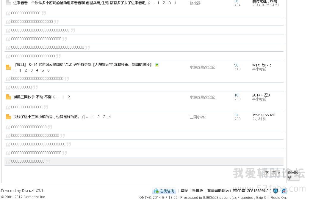Viewport: 313px width, 200px height.
Task: Go to page 4 of the 武将风云录辅助 thread
Action: coord(37,70)
